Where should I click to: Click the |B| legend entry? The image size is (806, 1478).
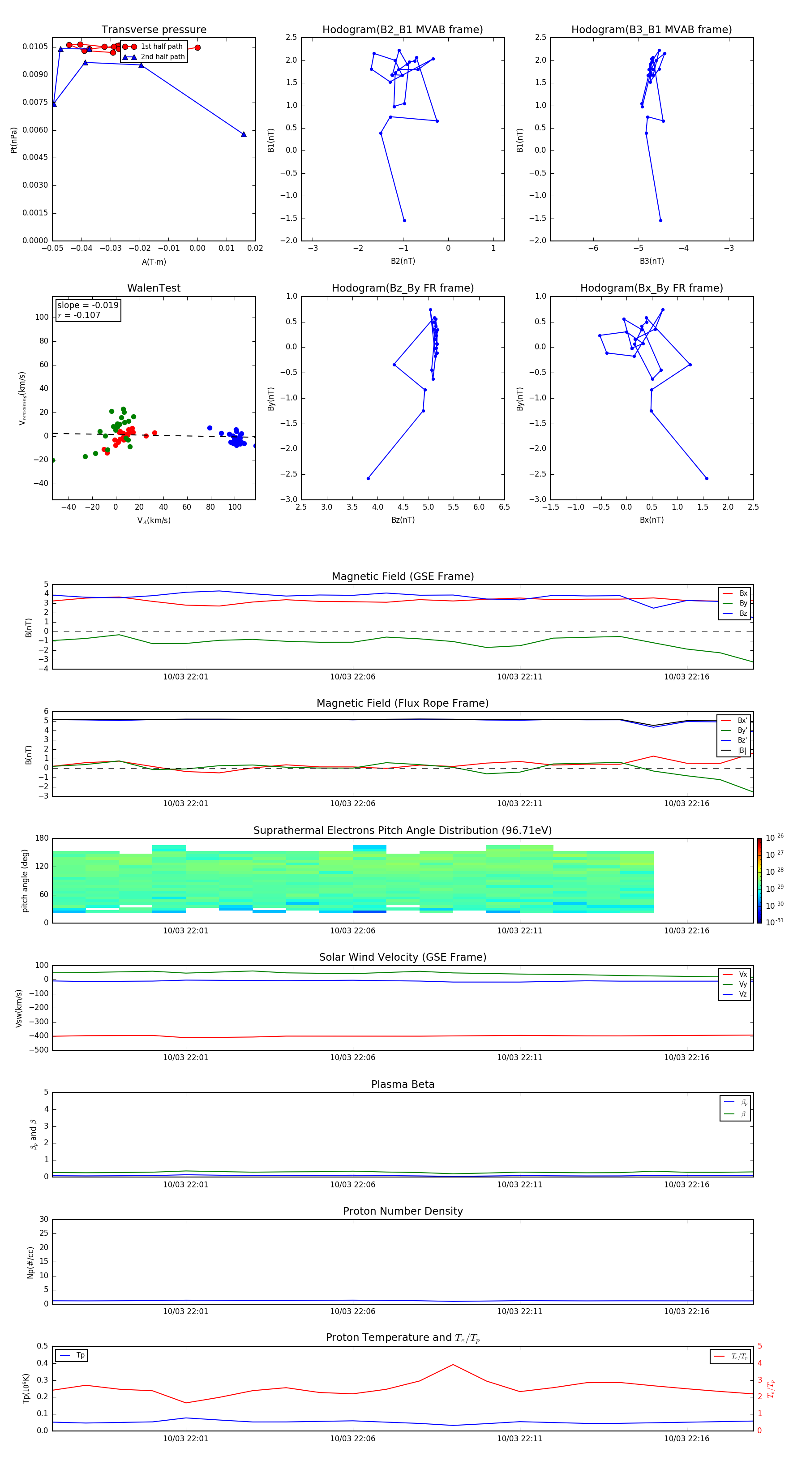click(x=734, y=751)
